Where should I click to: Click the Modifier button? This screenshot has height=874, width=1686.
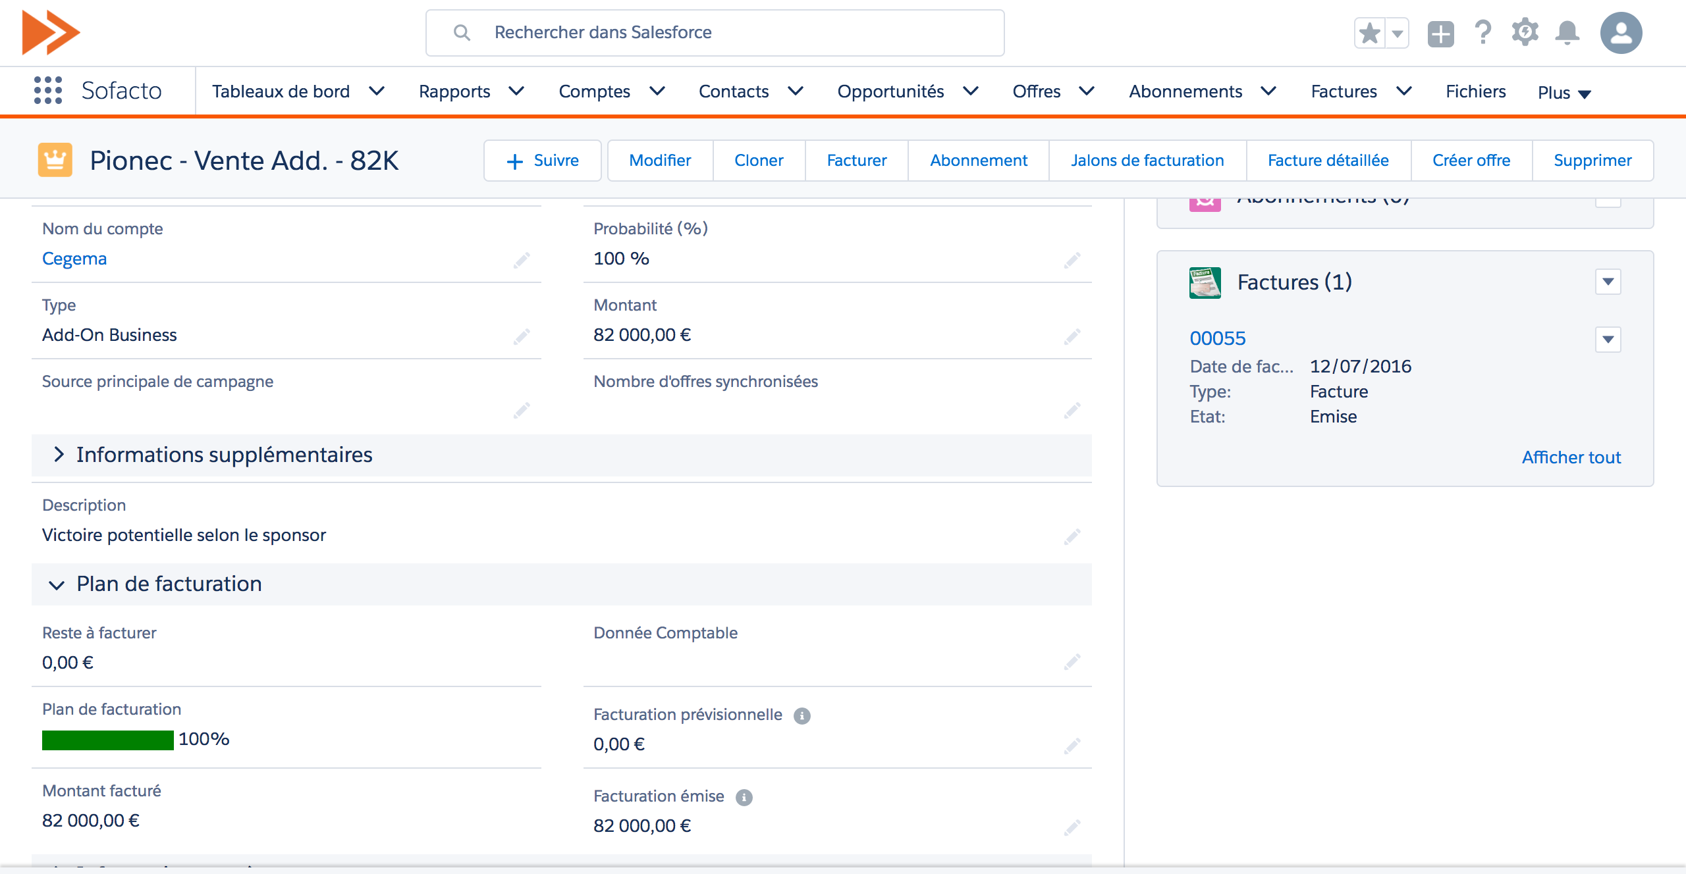click(x=660, y=161)
